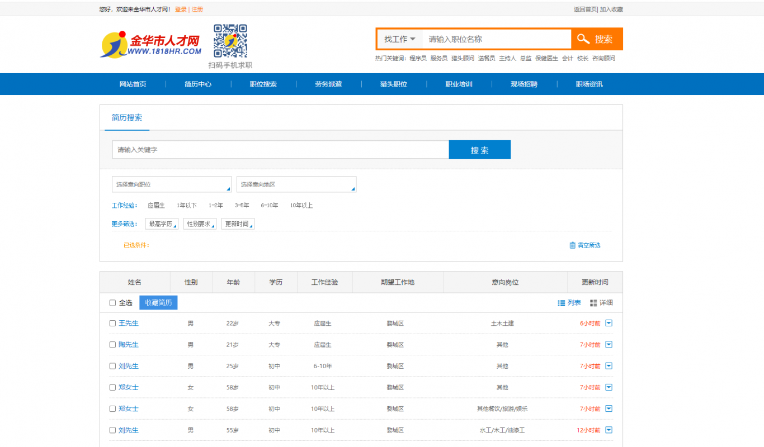Check the box for 55岁 刘先生
Image resolution: width=764 pixels, height=447 pixels.
click(112, 430)
